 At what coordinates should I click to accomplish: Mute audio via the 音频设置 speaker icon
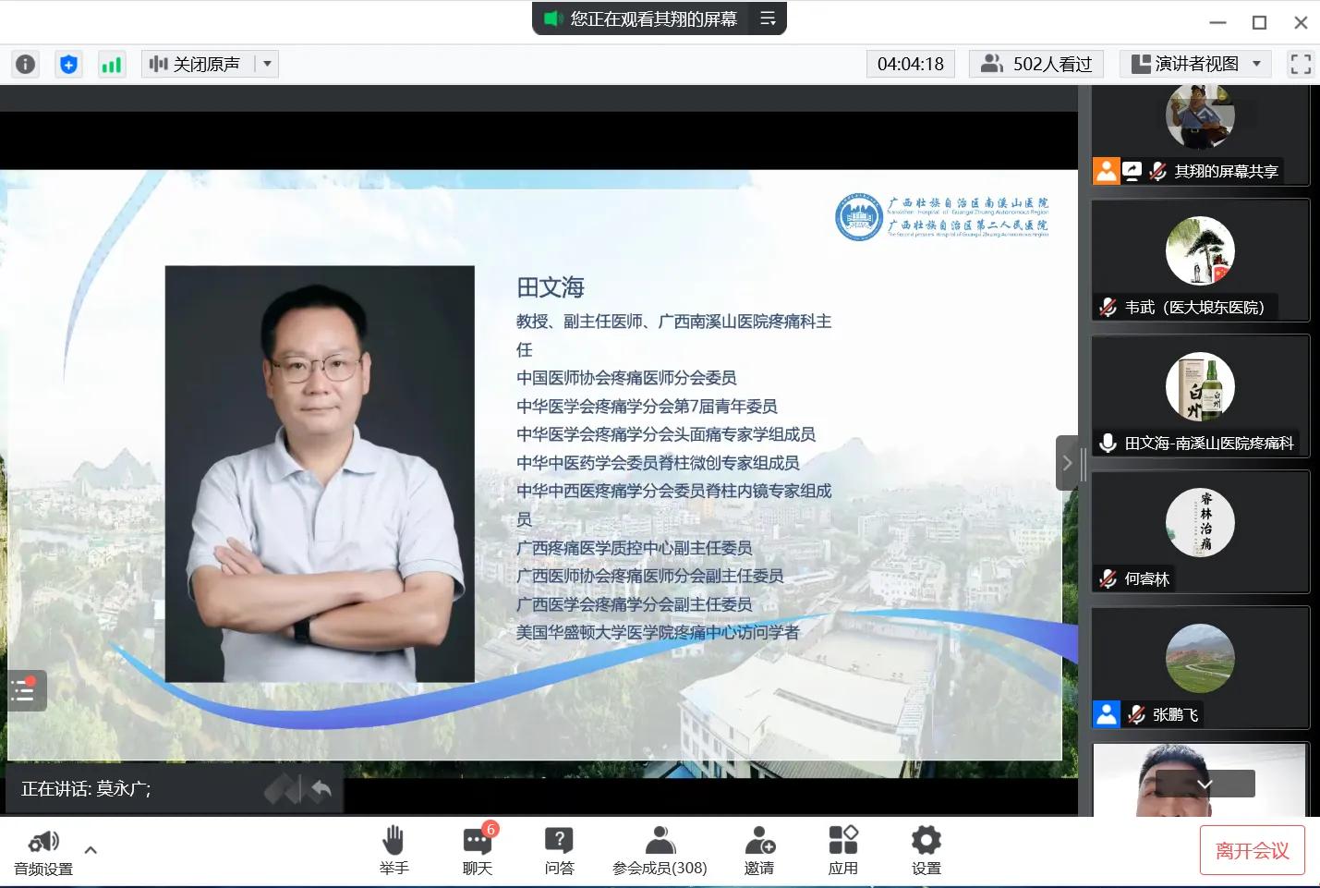coord(42,841)
